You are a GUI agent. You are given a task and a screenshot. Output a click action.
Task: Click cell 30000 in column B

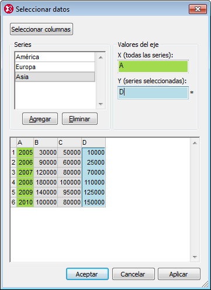coord(46,152)
